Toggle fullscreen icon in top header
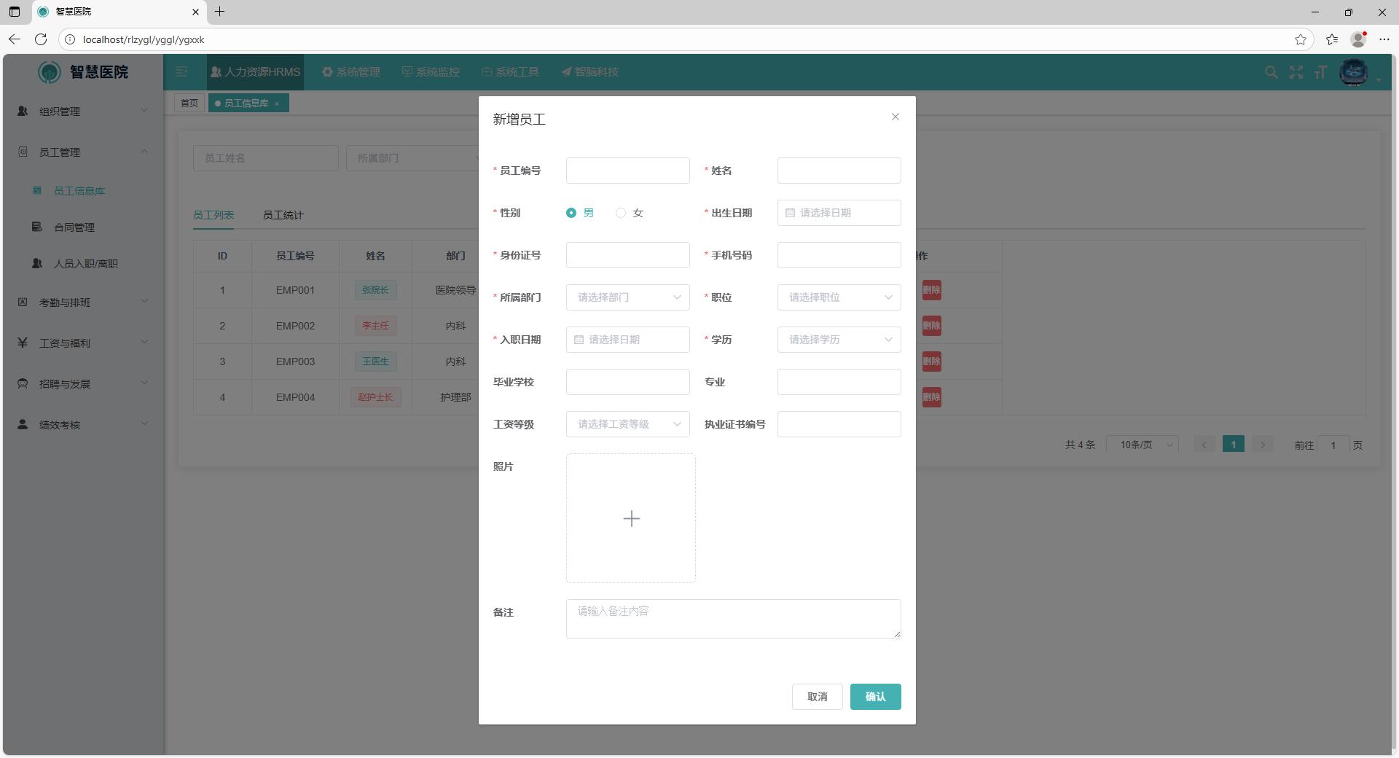The width and height of the screenshot is (1399, 758). tap(1296, 72)
